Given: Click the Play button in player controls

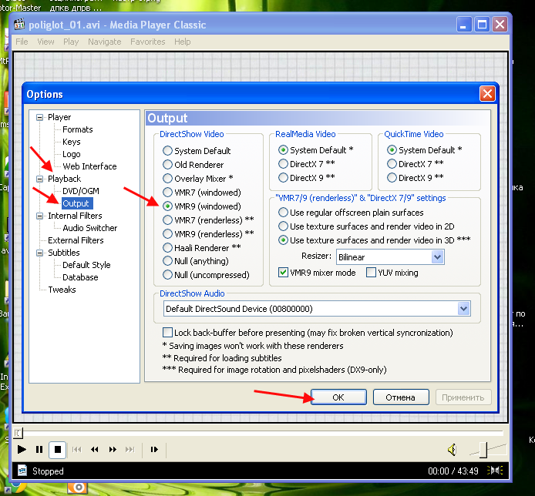Looking at the screenshot, I should coord(22,450).
